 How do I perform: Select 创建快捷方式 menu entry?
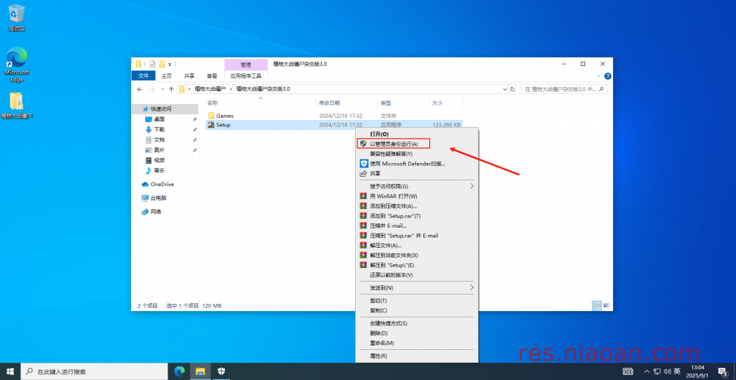(x=417, y=323)
